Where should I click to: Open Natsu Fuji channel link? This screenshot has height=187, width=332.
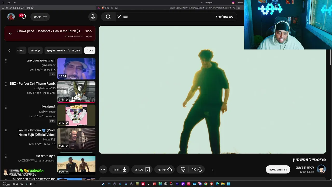(49, 139)
